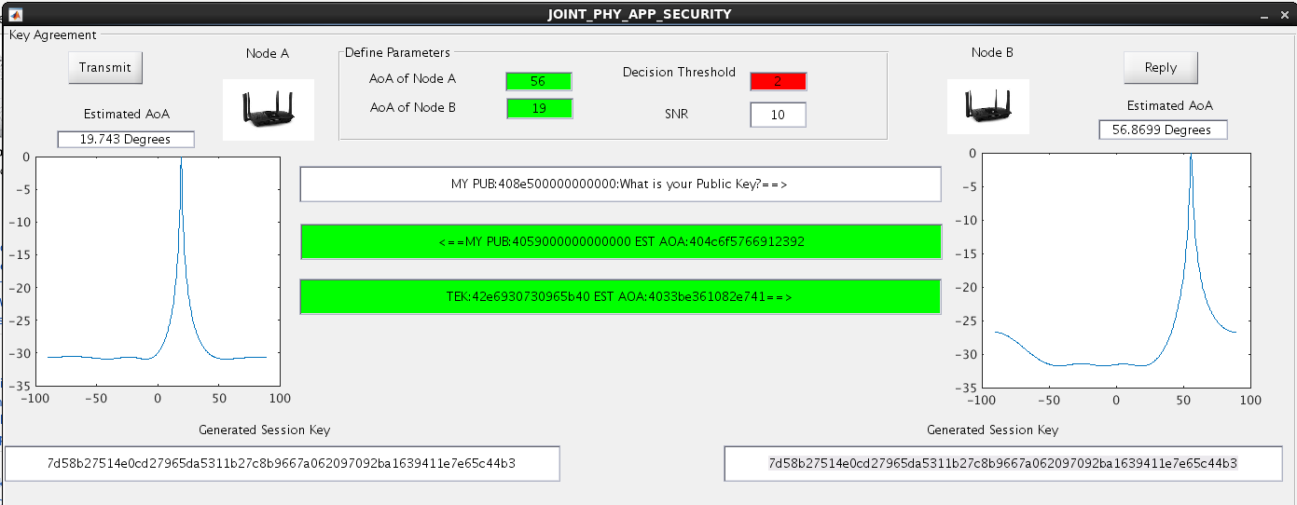The image size is (1297, 505).
Task: Select the AoA of Node A field
Action: [x=538, y=81]
